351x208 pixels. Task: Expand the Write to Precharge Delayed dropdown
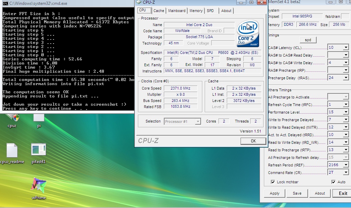point(346,120)
